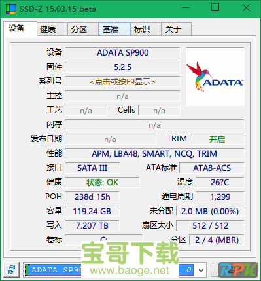Click the sector size value 512 / 512
Viewport: 261px width, 281px height.
(x=210, y=226)
